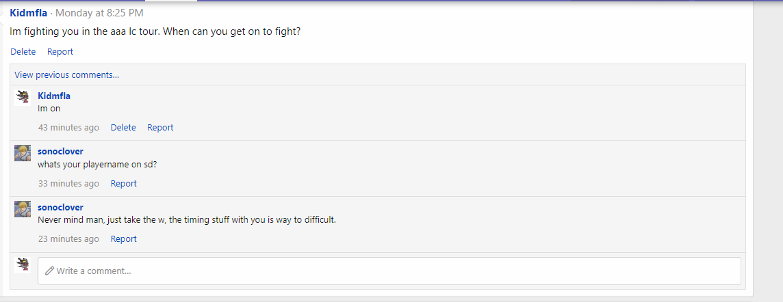Report the 'whats your playername on sd?' comment
Viewport: 783px width, 302px height.
coord(124,183)
